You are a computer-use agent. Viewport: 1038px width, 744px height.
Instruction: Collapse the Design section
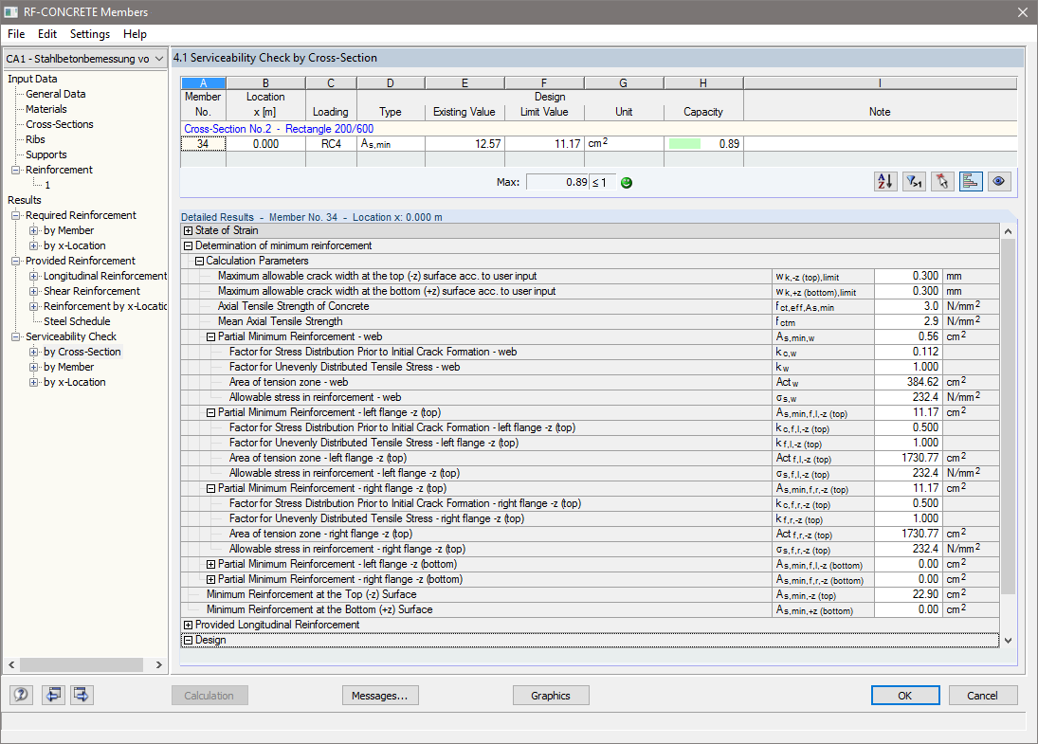(x=188, y=640)
